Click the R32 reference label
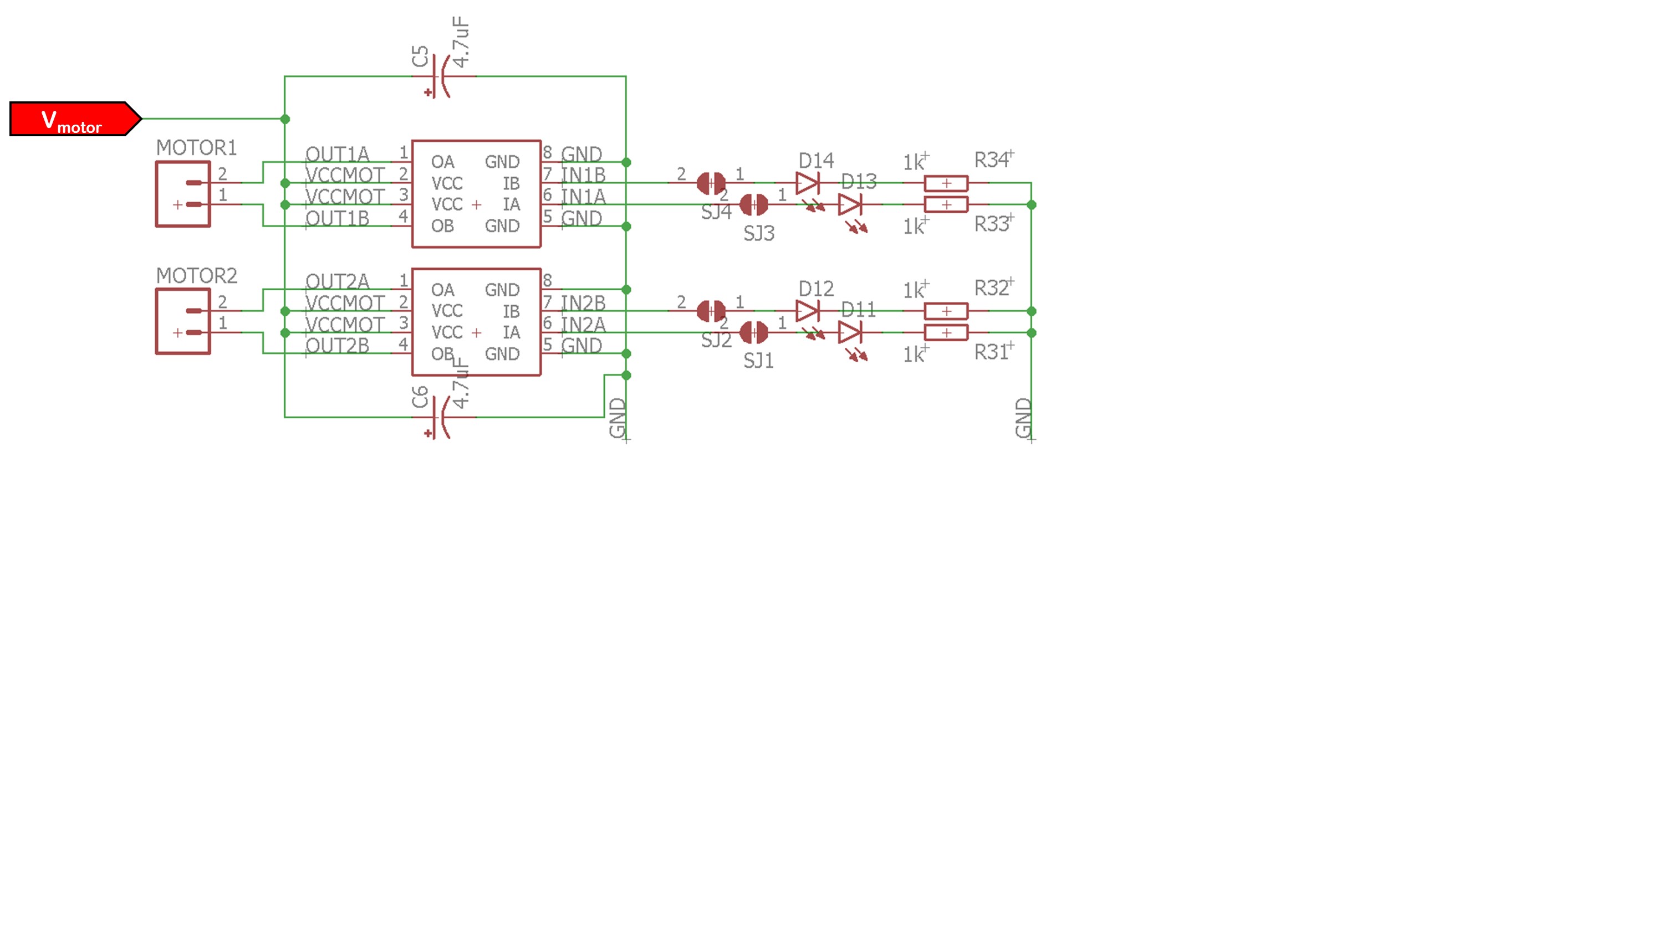This screenshot has width=1663, height=935. click(x=992, y=288)
